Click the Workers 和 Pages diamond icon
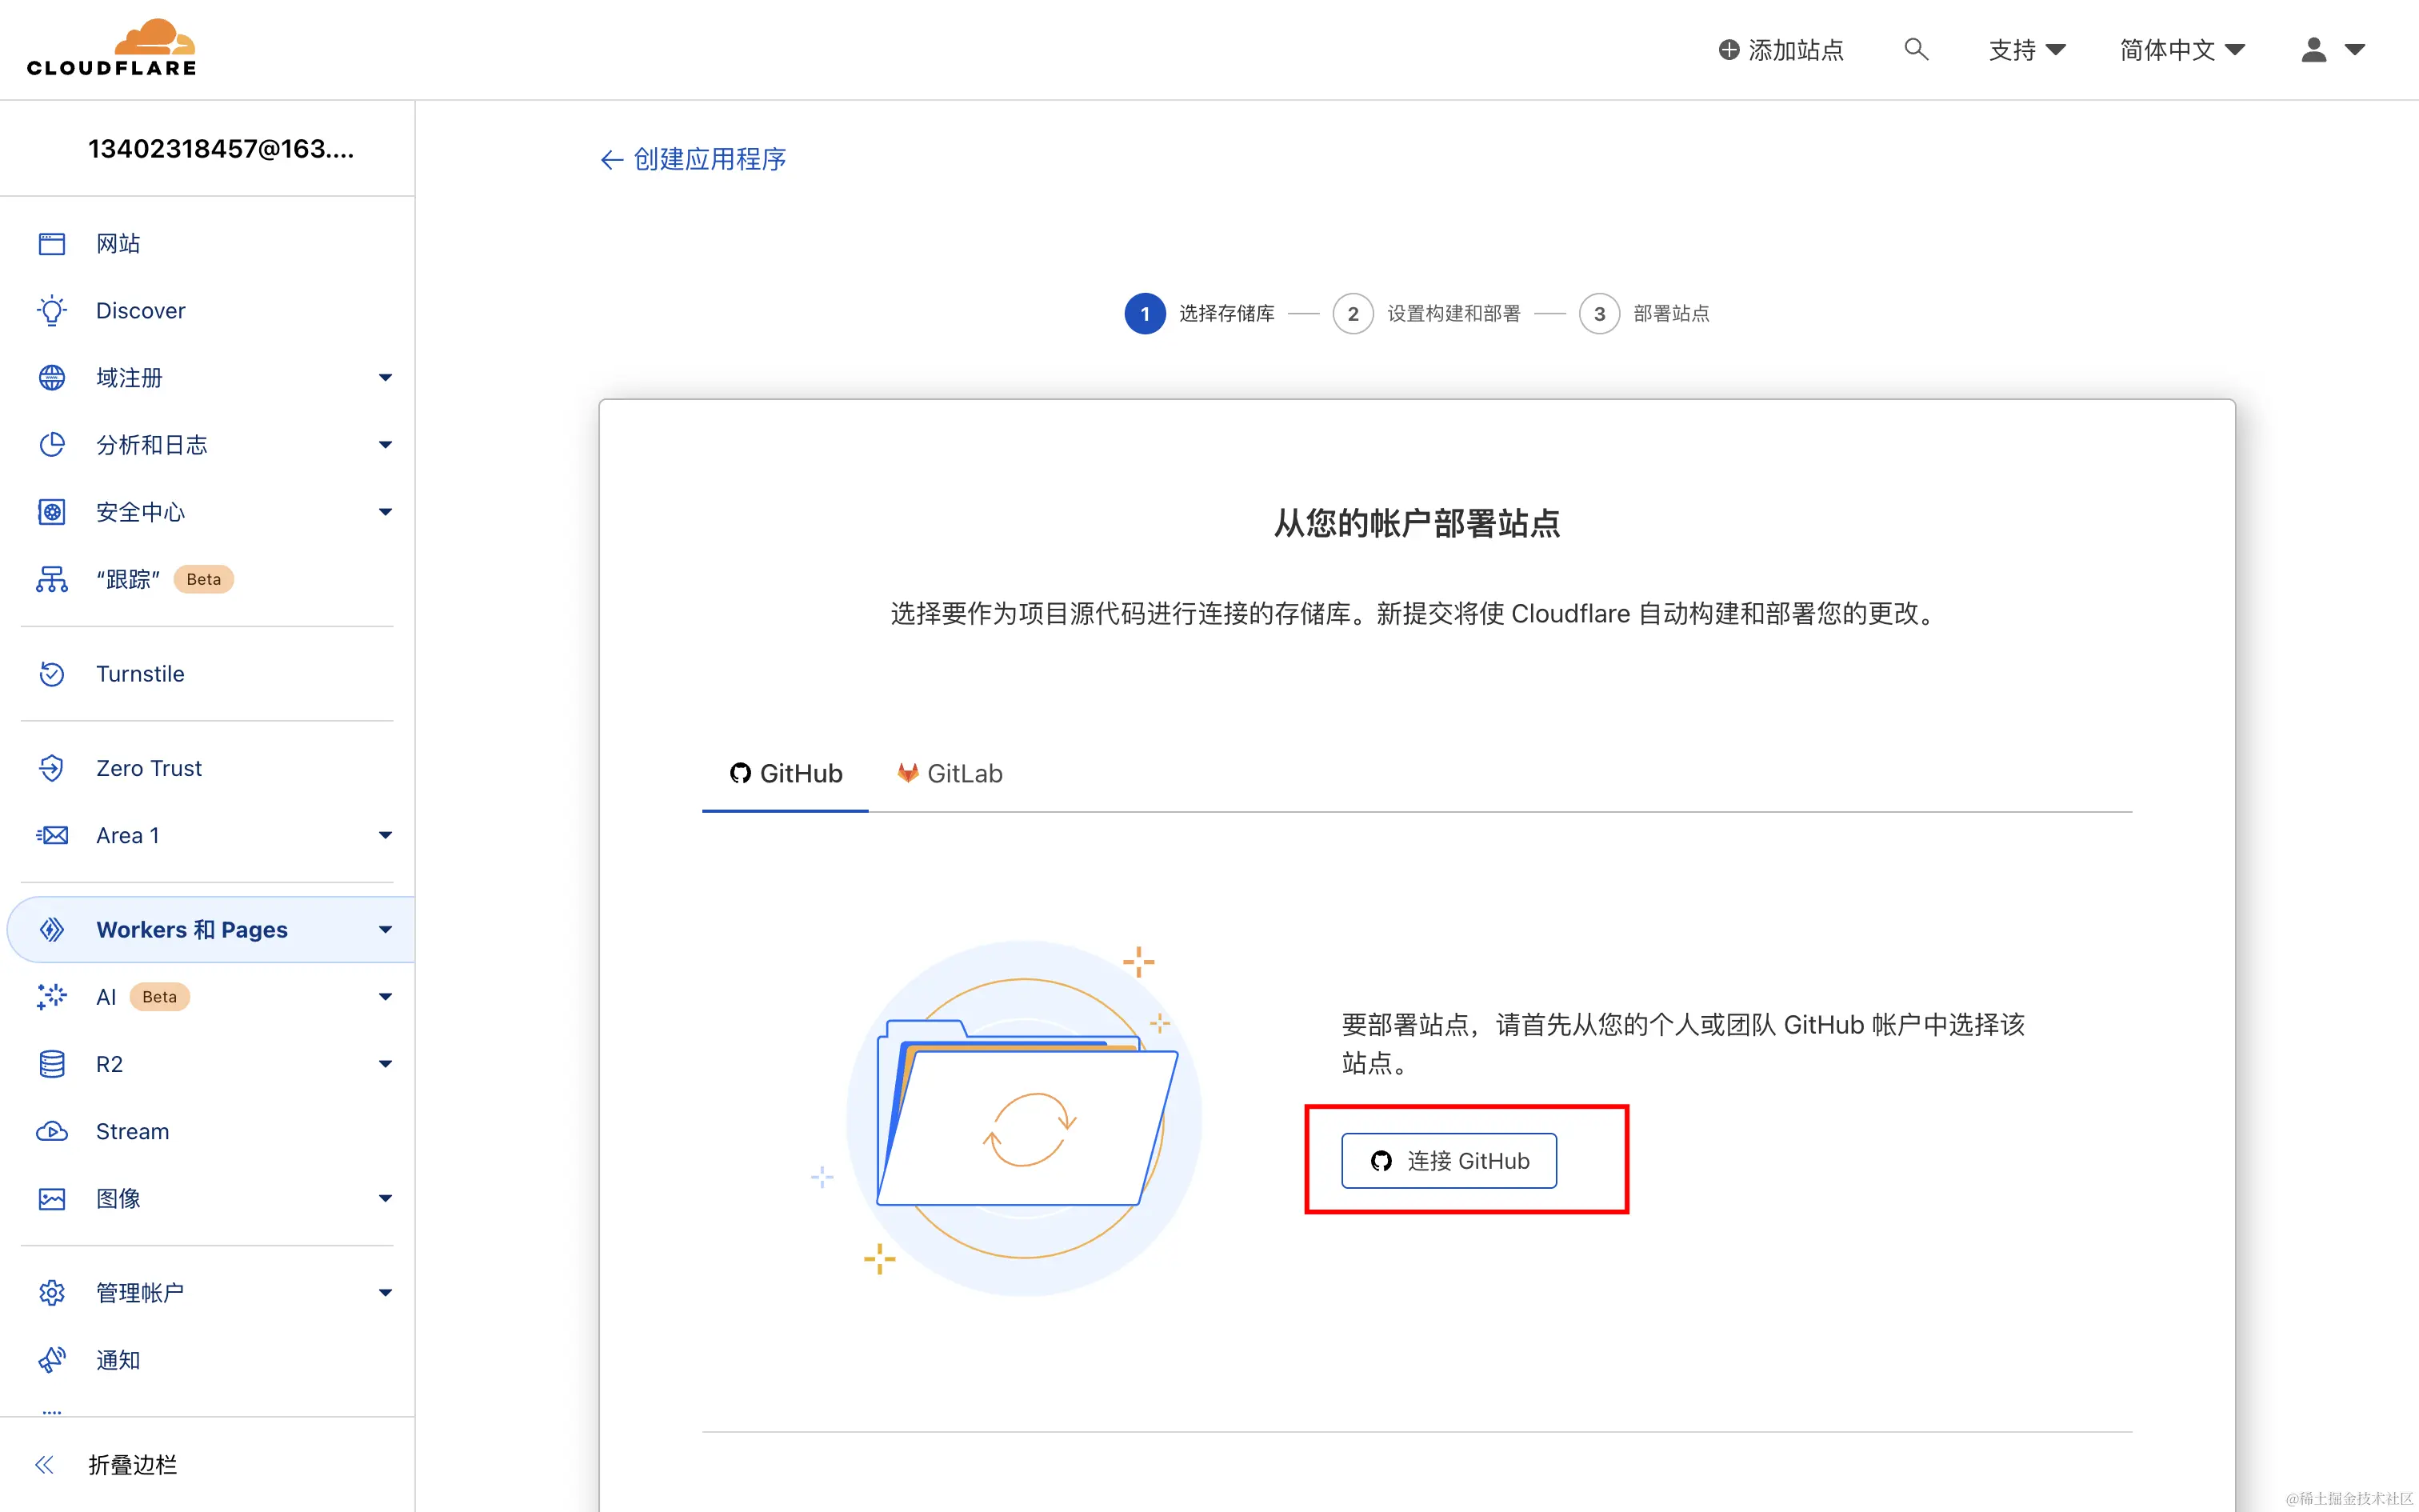 click(x=52, y=930)
